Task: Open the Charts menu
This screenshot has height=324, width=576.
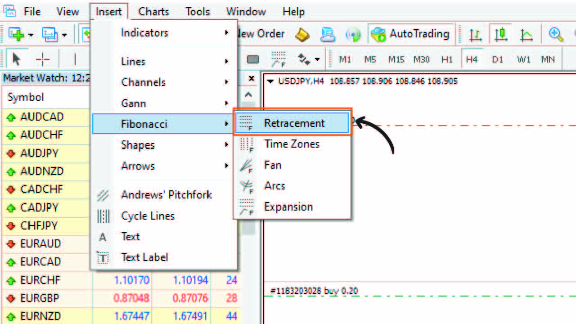Action: point(153,11)
